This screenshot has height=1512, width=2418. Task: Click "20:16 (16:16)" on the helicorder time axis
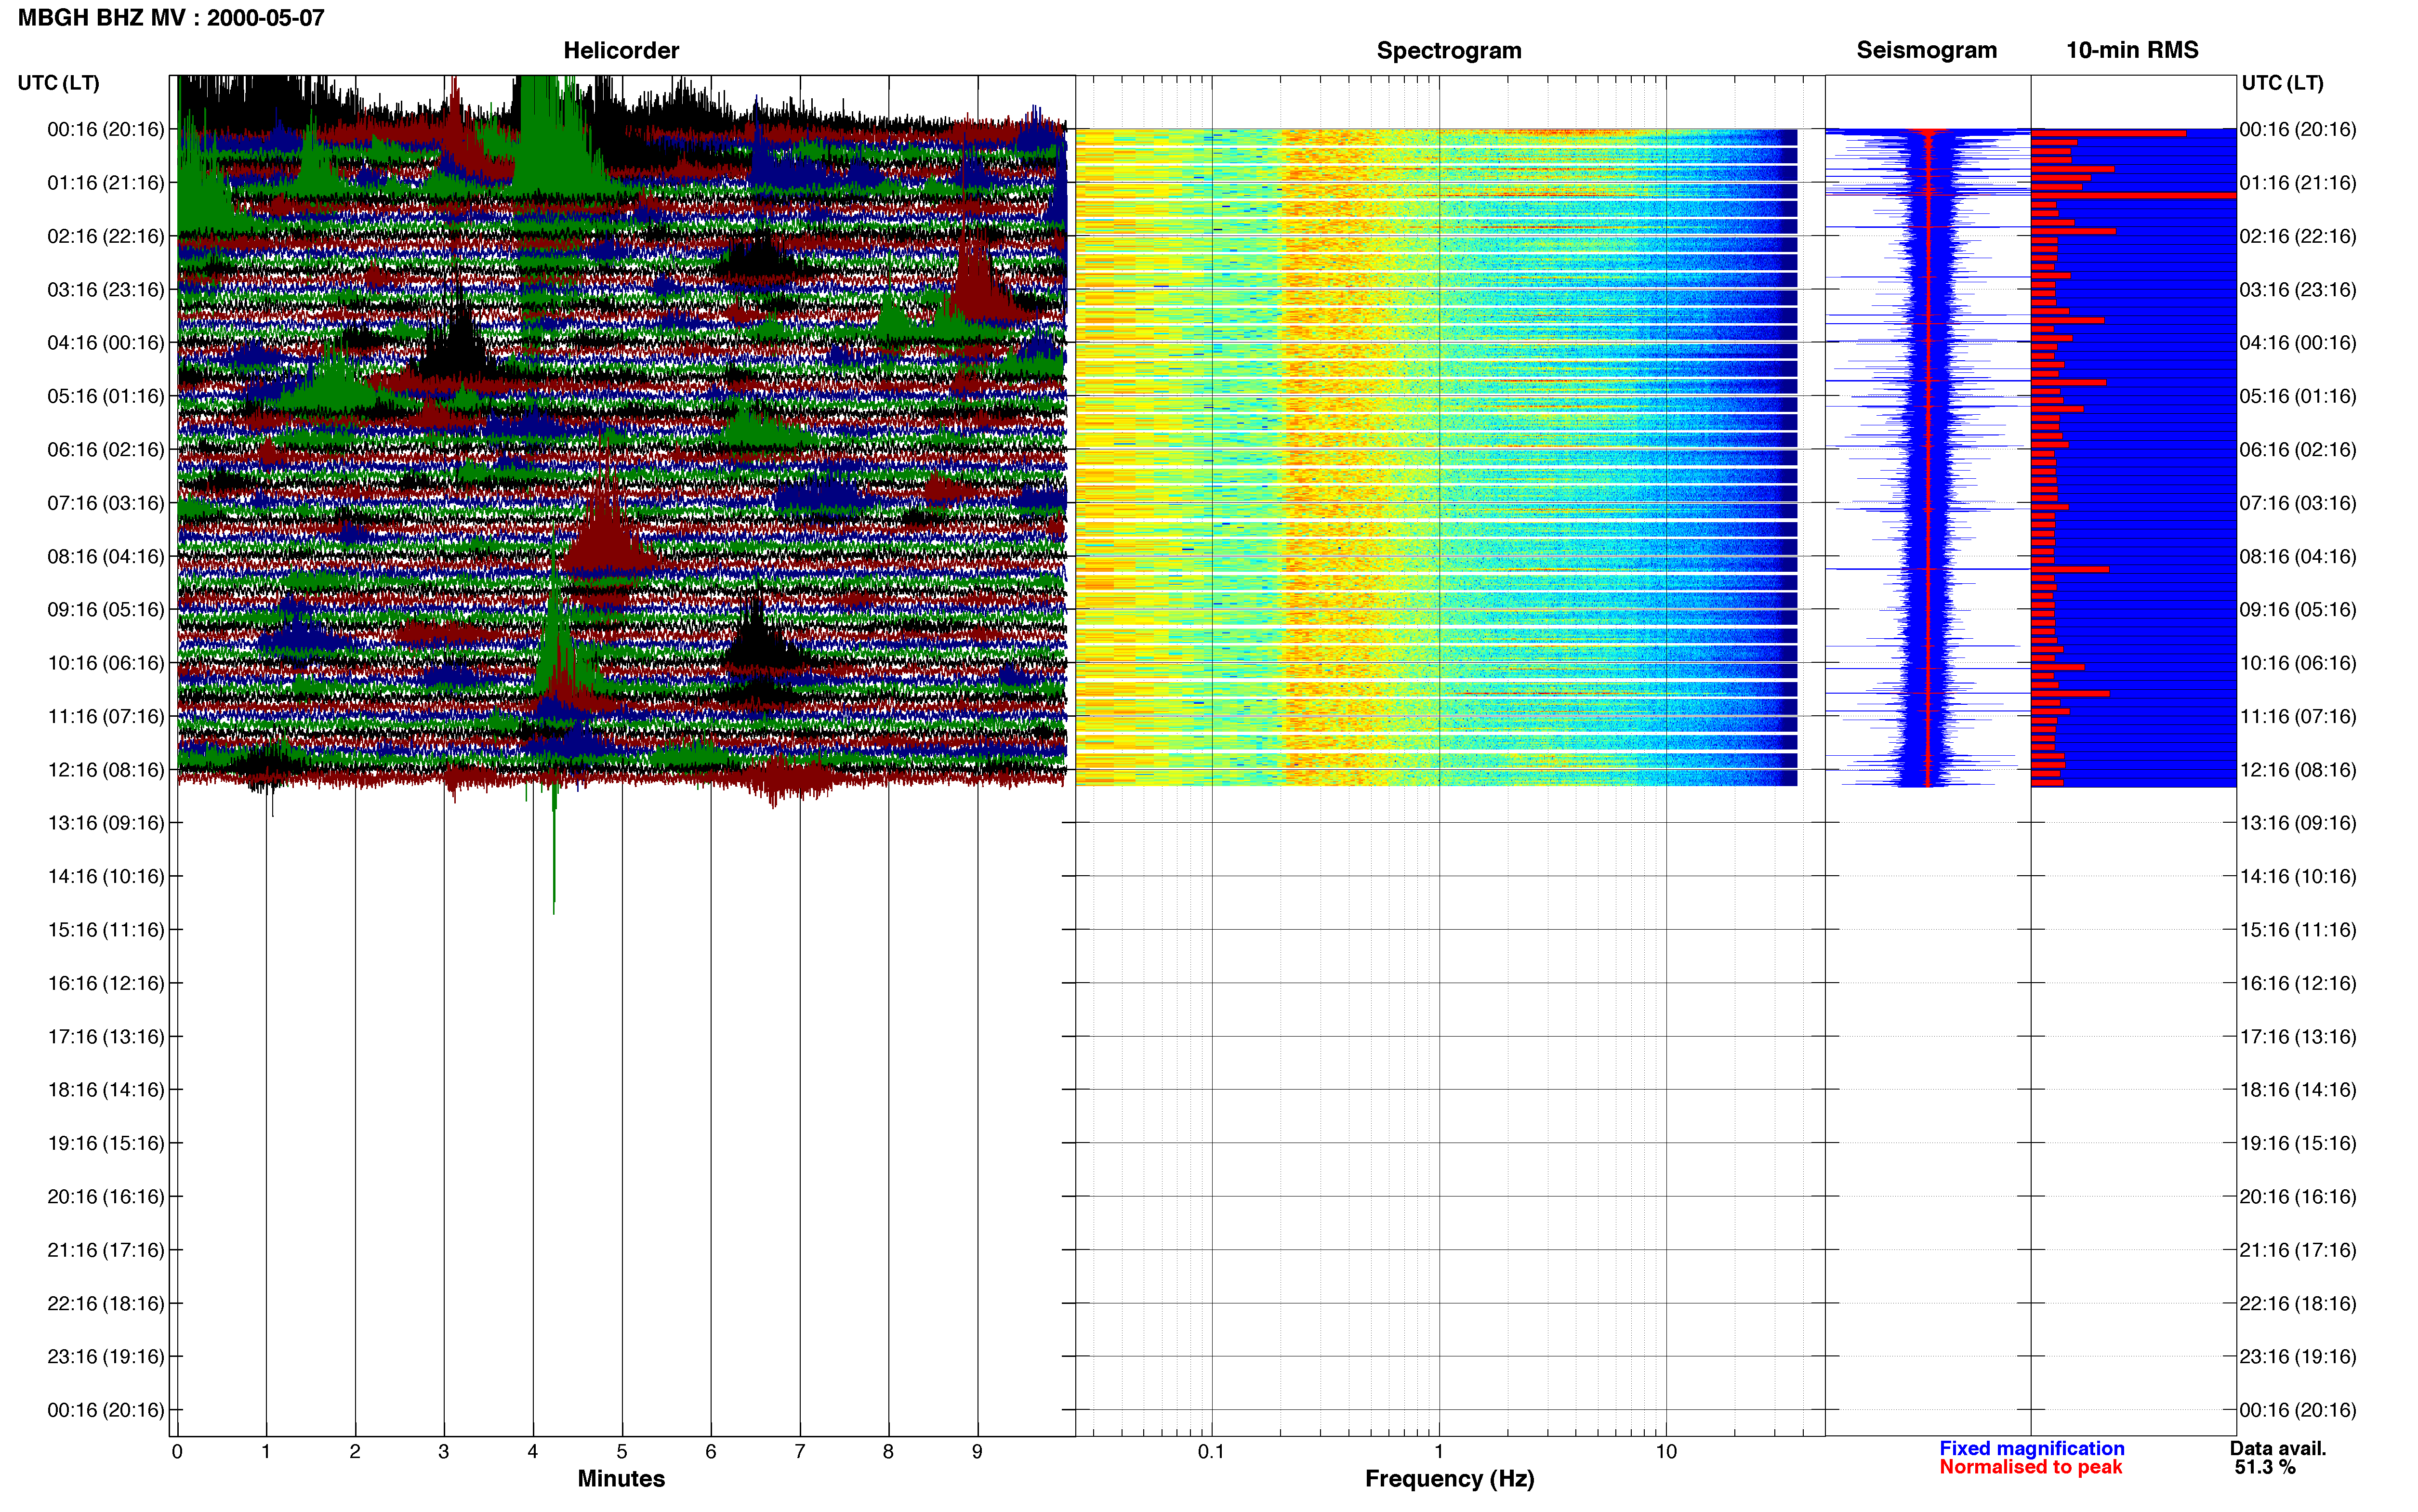coord(106,1197)
